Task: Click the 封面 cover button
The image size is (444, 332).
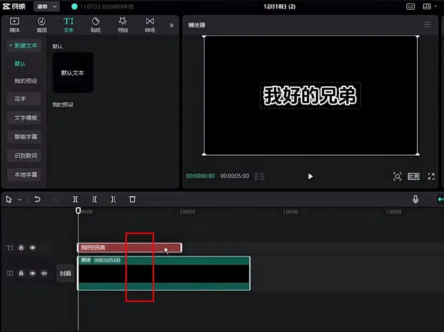Action: point(65,273)
